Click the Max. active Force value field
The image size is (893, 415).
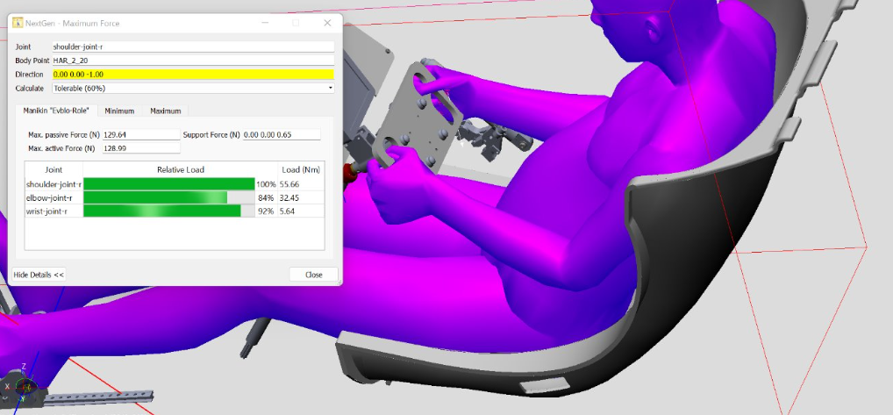[x=140, y=149]
